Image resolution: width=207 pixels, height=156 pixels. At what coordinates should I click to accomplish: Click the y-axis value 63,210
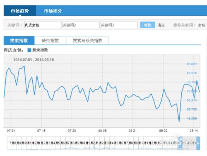192,100
